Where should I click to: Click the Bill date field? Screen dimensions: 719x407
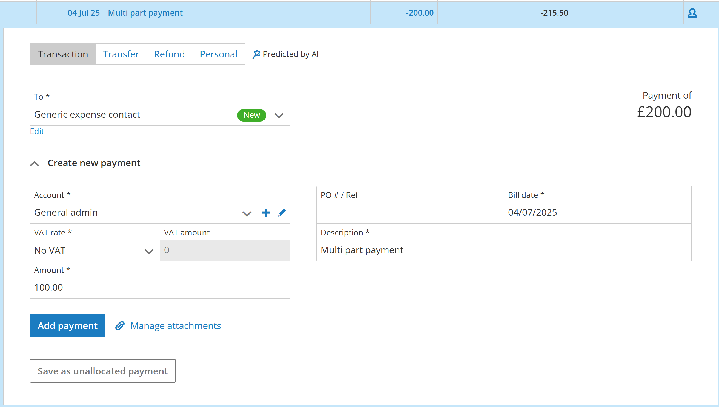click(597, 212)
